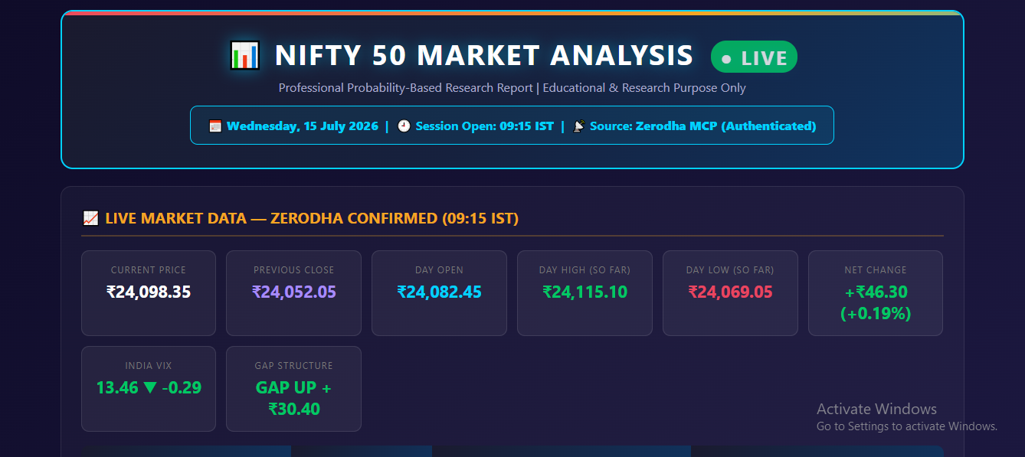This screenshot has height=457, width=1025.
Task: Click the date Wednesday, 15 July 2026
Action: click(303, 126)
